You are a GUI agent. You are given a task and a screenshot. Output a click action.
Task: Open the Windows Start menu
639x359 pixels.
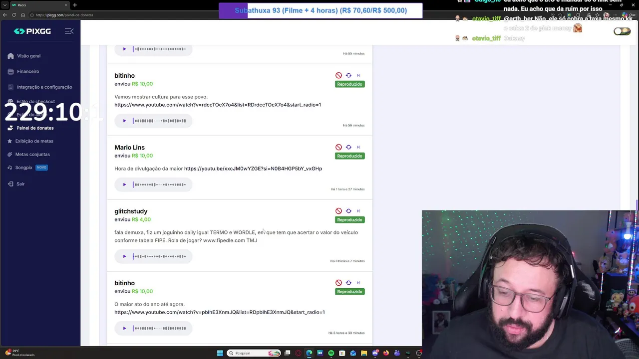click(x=220, y=353)
